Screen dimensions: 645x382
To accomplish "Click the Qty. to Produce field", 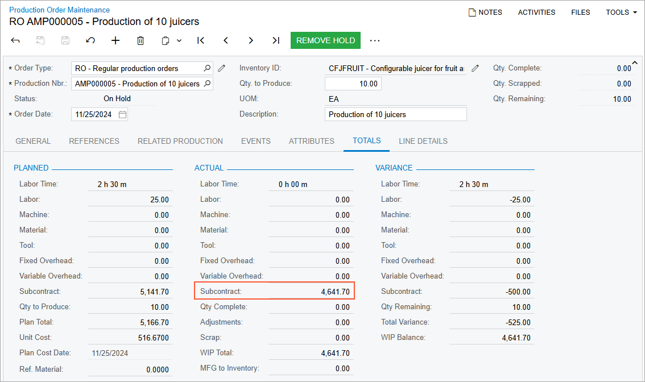I will coord(353,84).
